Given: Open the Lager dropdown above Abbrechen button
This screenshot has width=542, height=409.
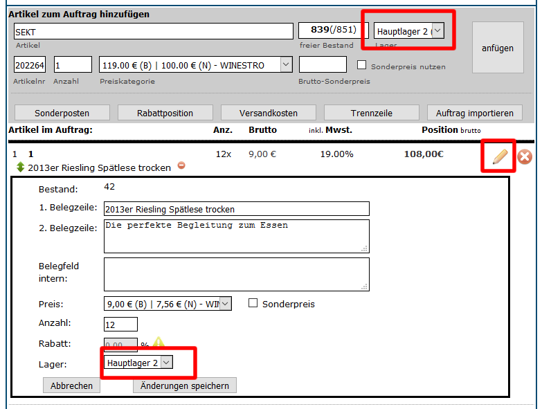Looking at the screenshot, I should pyautogui.click(x=138, y=363).
